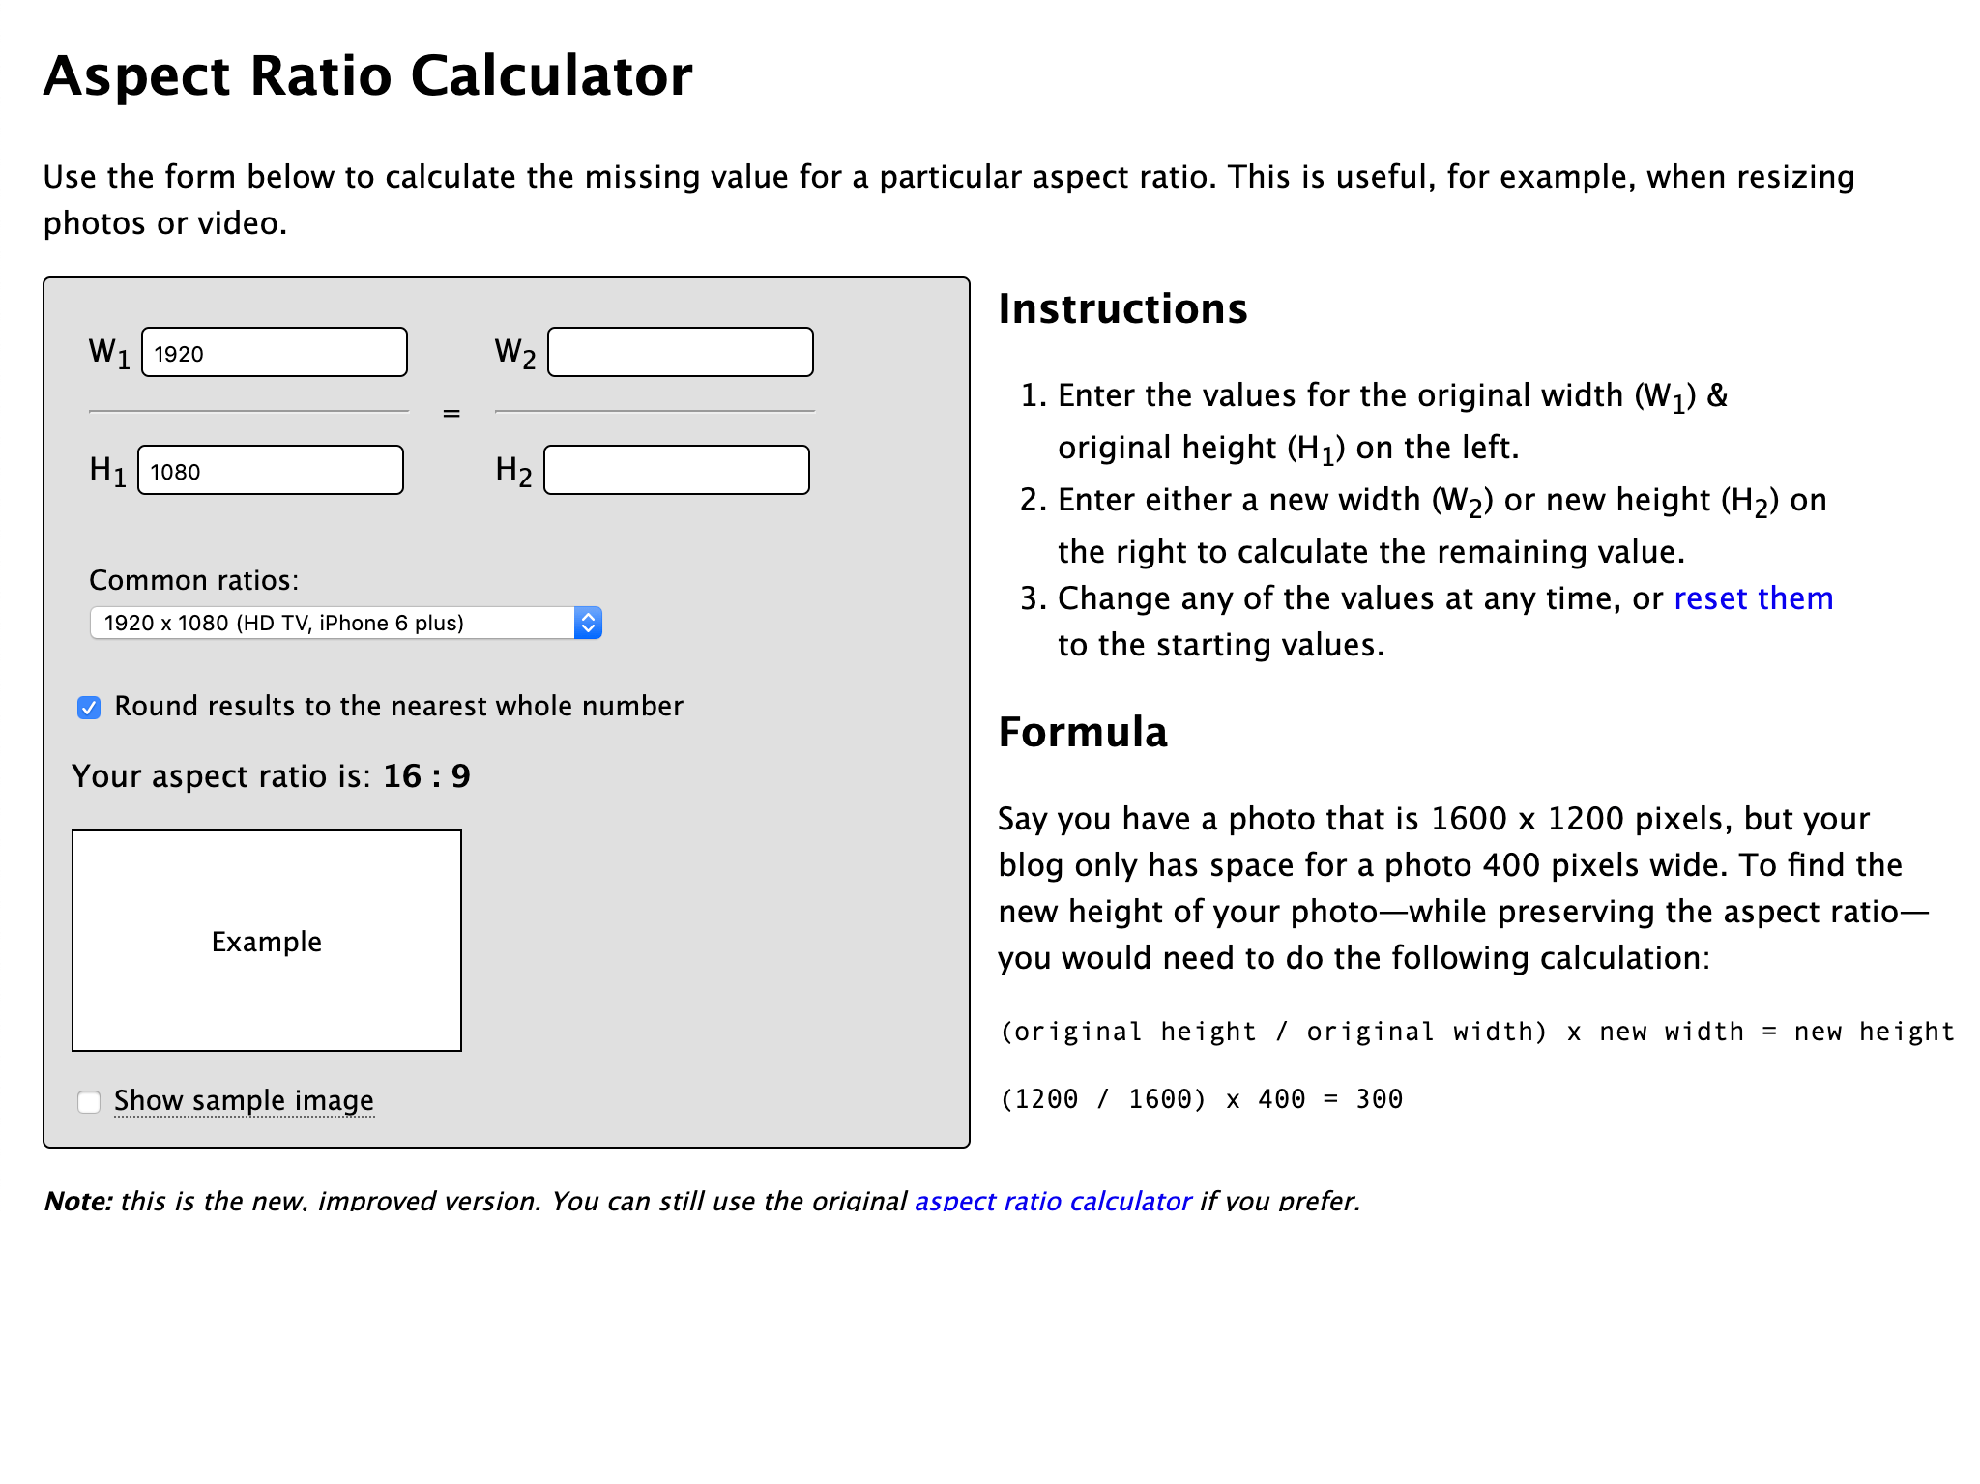This screenshot has height=1484, width=1980.
Task: Click the 16 : 9 aspect ratio result
Action: click(x=426, y=776)
